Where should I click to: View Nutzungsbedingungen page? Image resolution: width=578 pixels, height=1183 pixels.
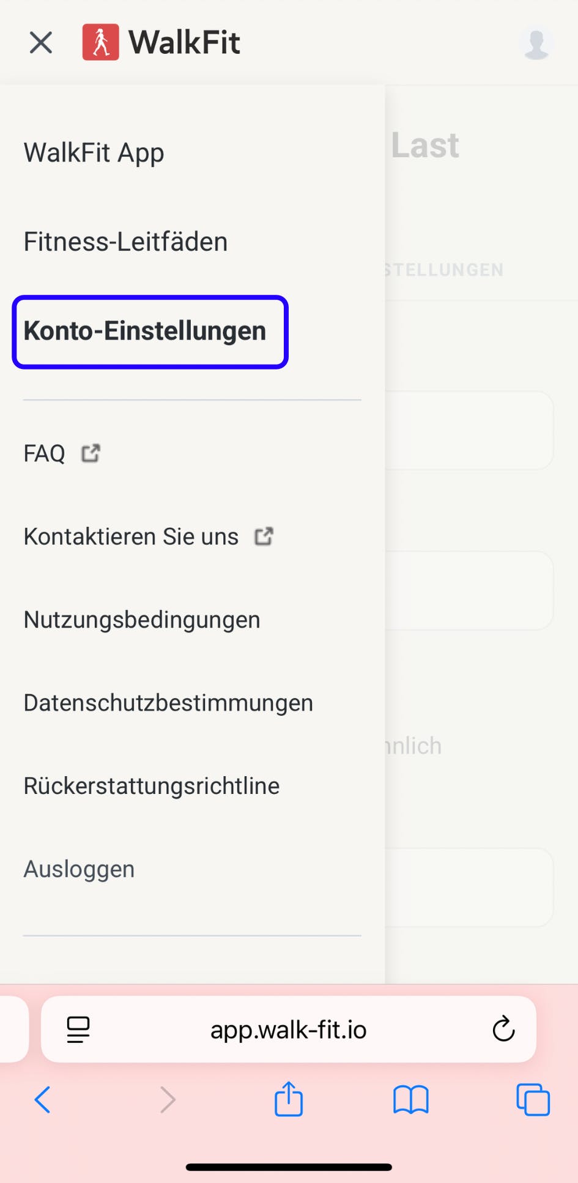[142, 620]
